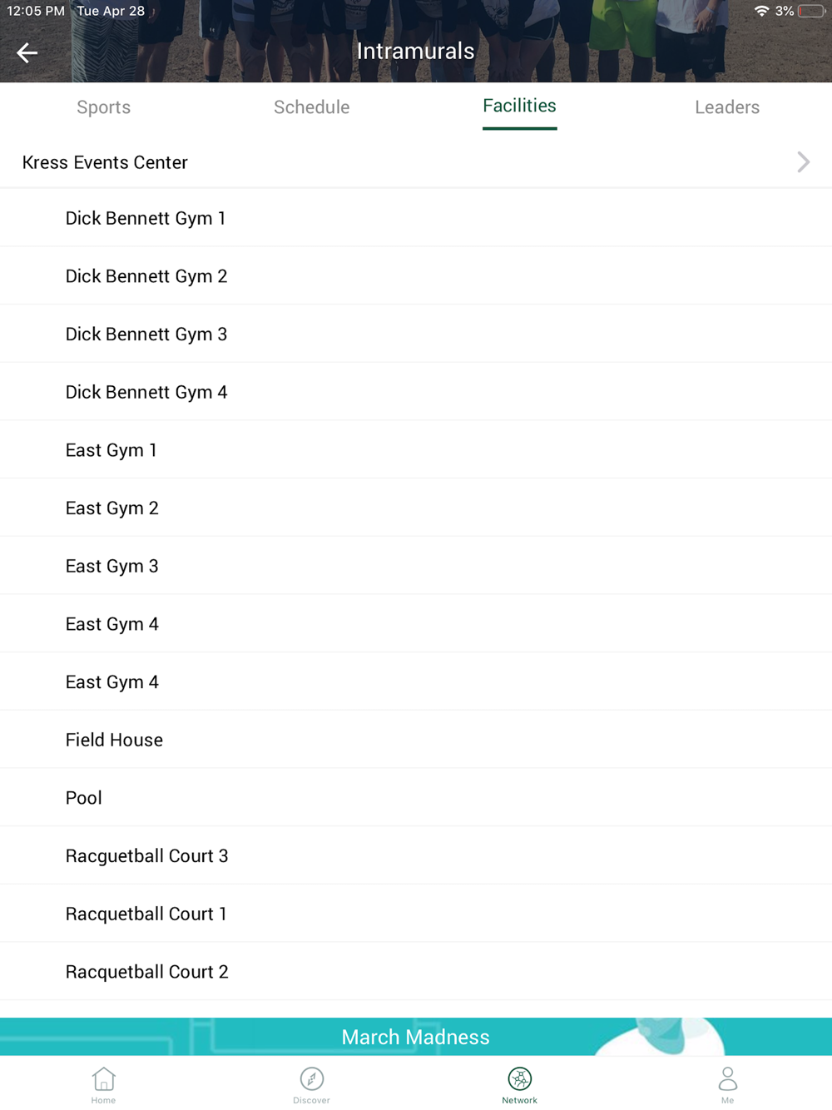Open Racquetball Court 1
The height and width of the screenshot is (1110, 832).
[x=146, y=914]
